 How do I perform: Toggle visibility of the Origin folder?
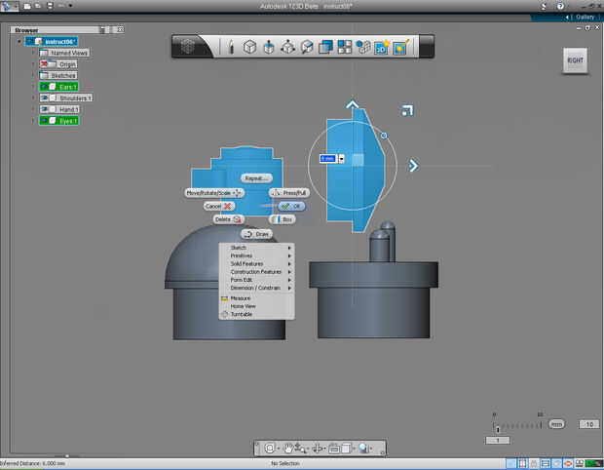click(45, 64)
